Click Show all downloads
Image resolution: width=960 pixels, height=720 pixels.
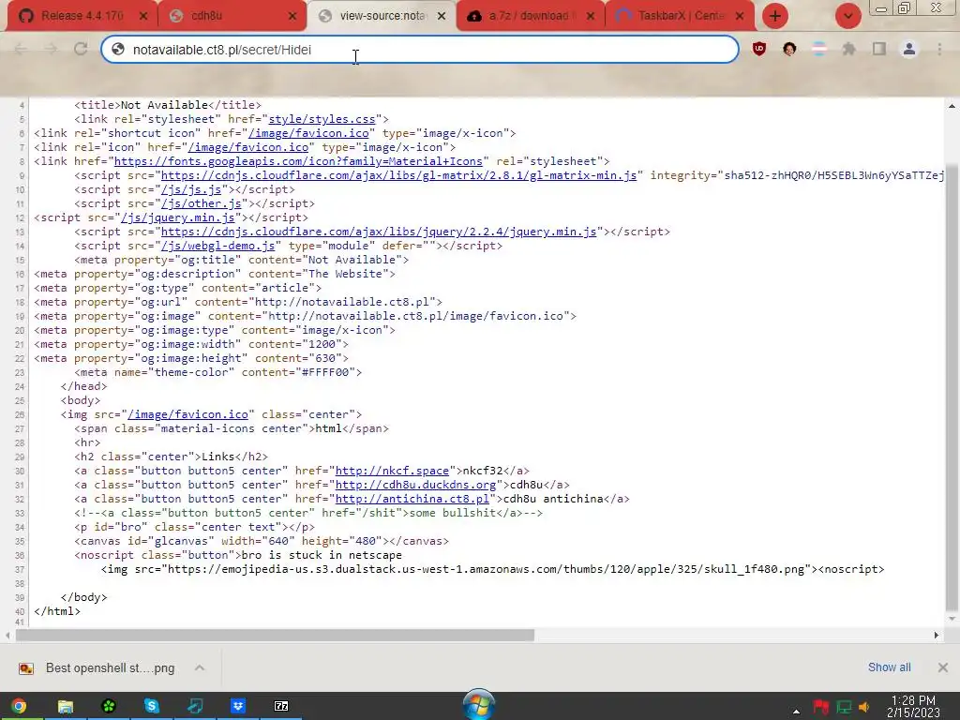pos(889,667)
